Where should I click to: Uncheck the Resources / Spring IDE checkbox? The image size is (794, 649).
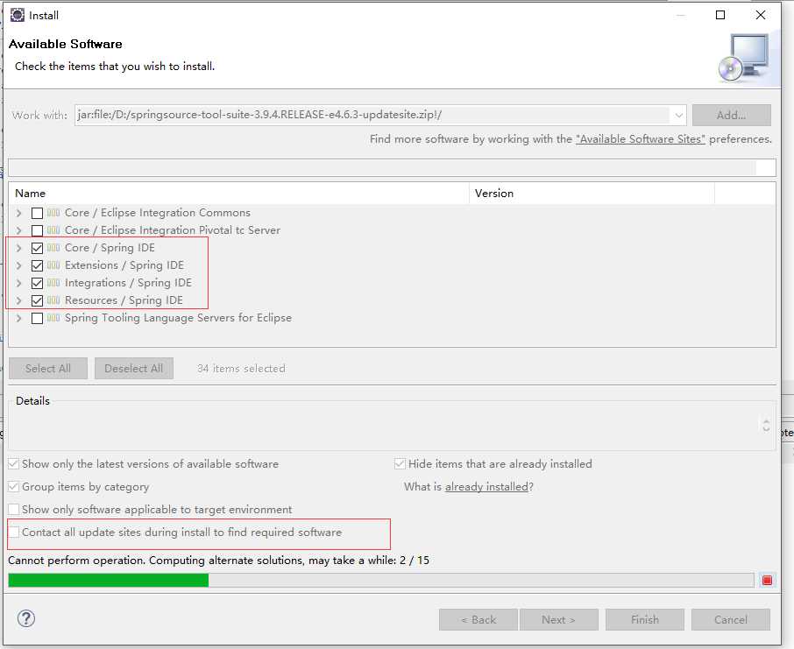(x=37, y=300)
